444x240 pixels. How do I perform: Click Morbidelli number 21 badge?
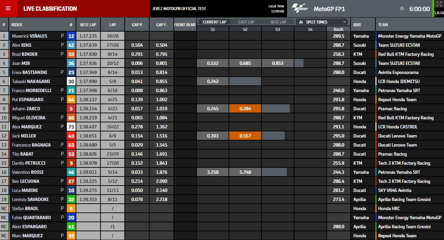point(71,90)
